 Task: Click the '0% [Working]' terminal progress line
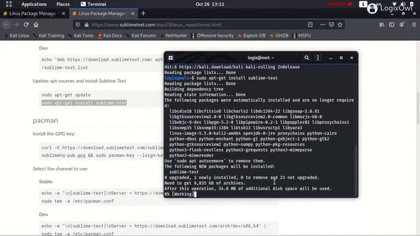click(x=179, y=194)
